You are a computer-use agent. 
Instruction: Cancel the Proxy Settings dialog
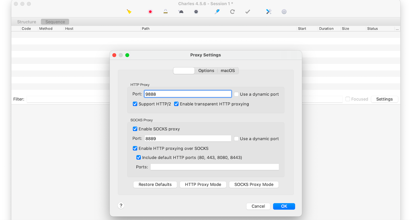(258, 206)
